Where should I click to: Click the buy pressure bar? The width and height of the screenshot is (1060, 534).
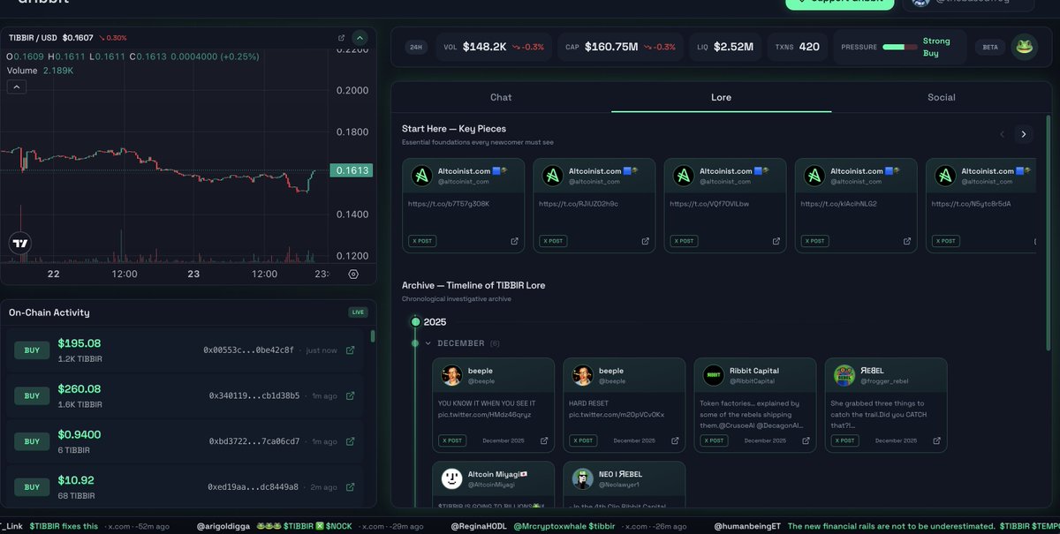(x=899, y=47)
